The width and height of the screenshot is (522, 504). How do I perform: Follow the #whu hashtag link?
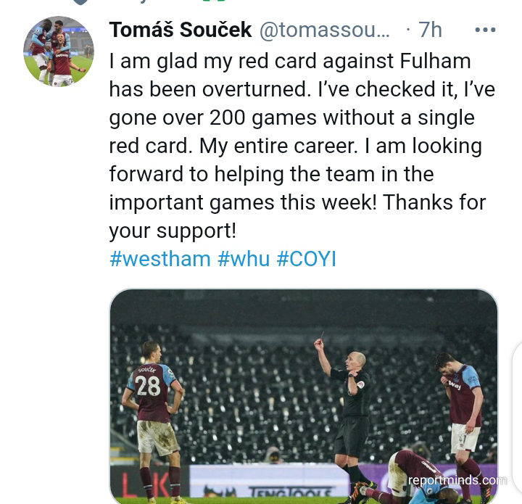point(244,259)
